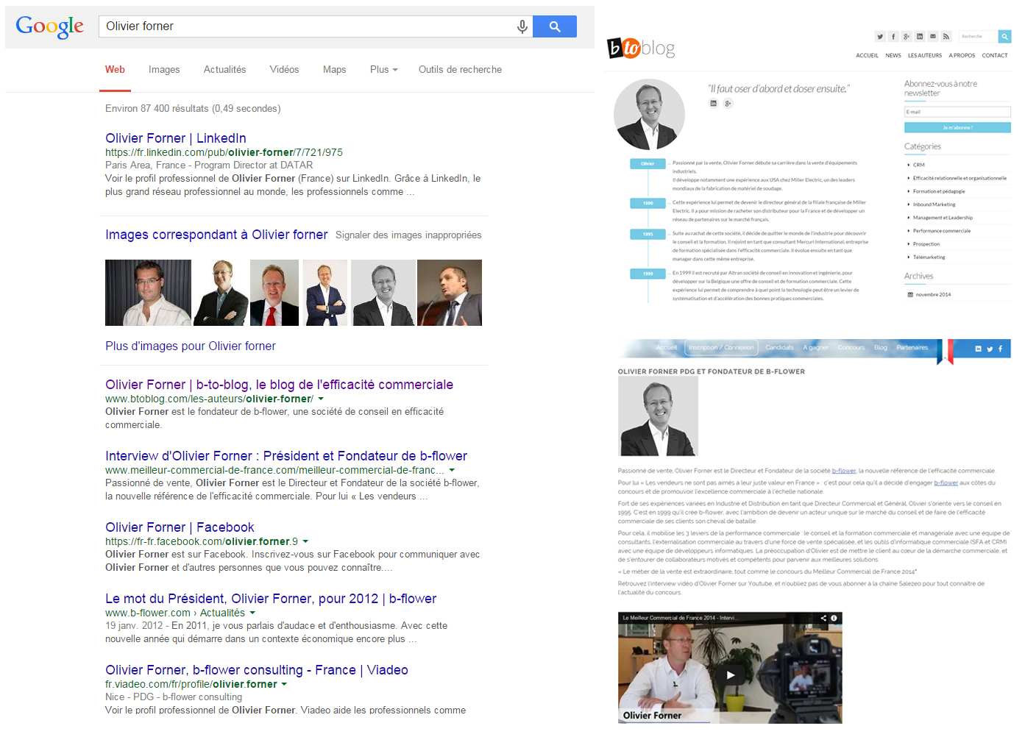Open dropdown arrow after Facebook result URL
This screenshot has width=1025, height=737.
[x=305, y=541]
